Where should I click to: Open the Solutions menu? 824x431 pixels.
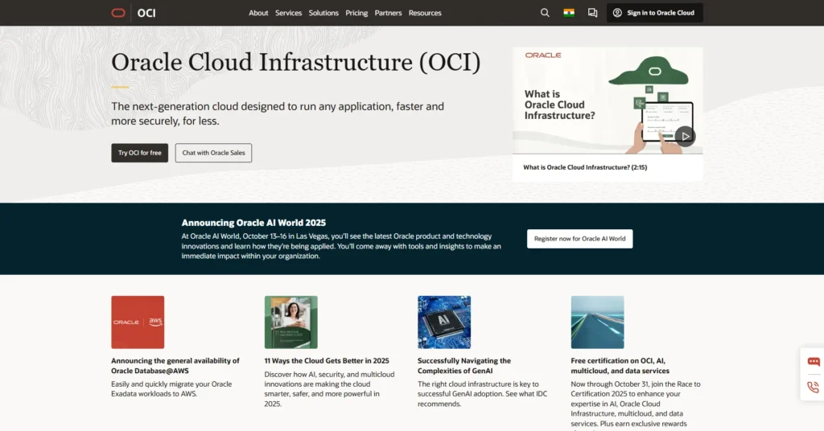[x=323, y=13]
